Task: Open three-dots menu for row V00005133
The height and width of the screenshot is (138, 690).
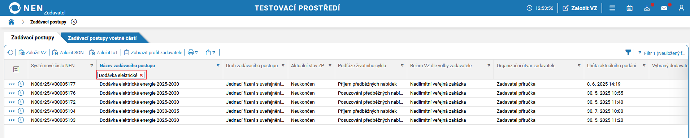Action: [12, 120]
